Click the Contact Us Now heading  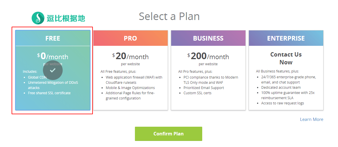[286, 58]
